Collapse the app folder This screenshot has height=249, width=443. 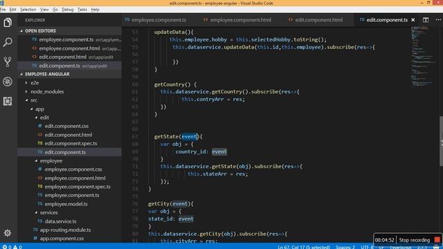pos(31,109)
